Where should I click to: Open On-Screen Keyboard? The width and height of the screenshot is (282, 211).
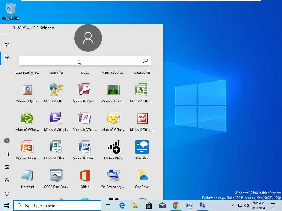[113, 179]
